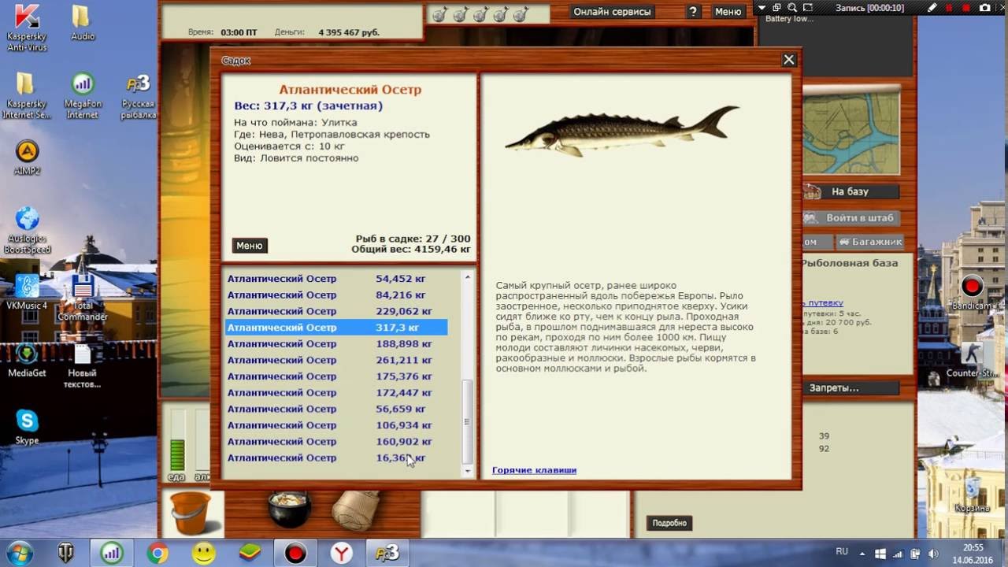1008x567 pixels.
Task: Open the Багажник button
Action: coord(869,243)
